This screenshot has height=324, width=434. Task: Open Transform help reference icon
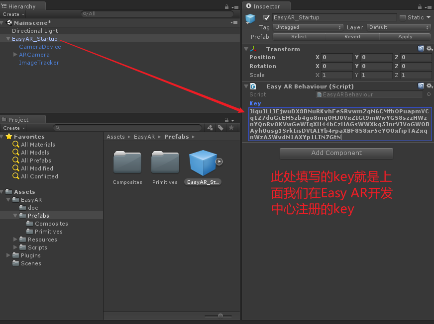[x=421, y=49]
